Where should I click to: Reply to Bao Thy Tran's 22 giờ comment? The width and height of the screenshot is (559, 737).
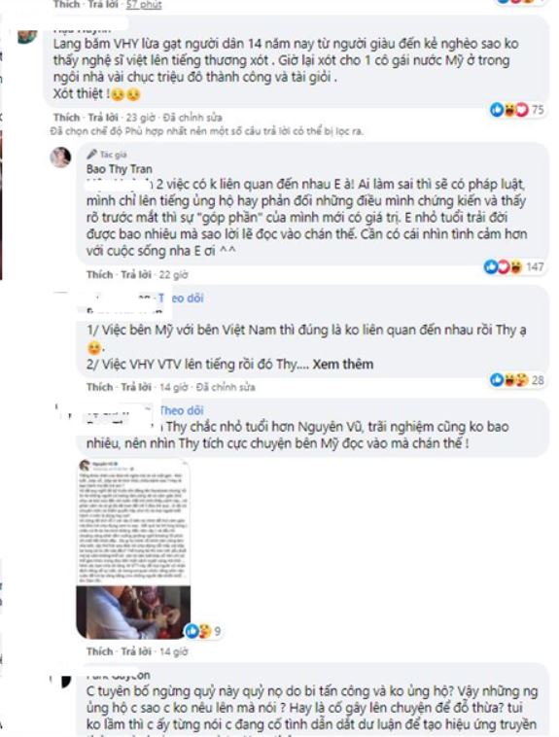[136, 274]
